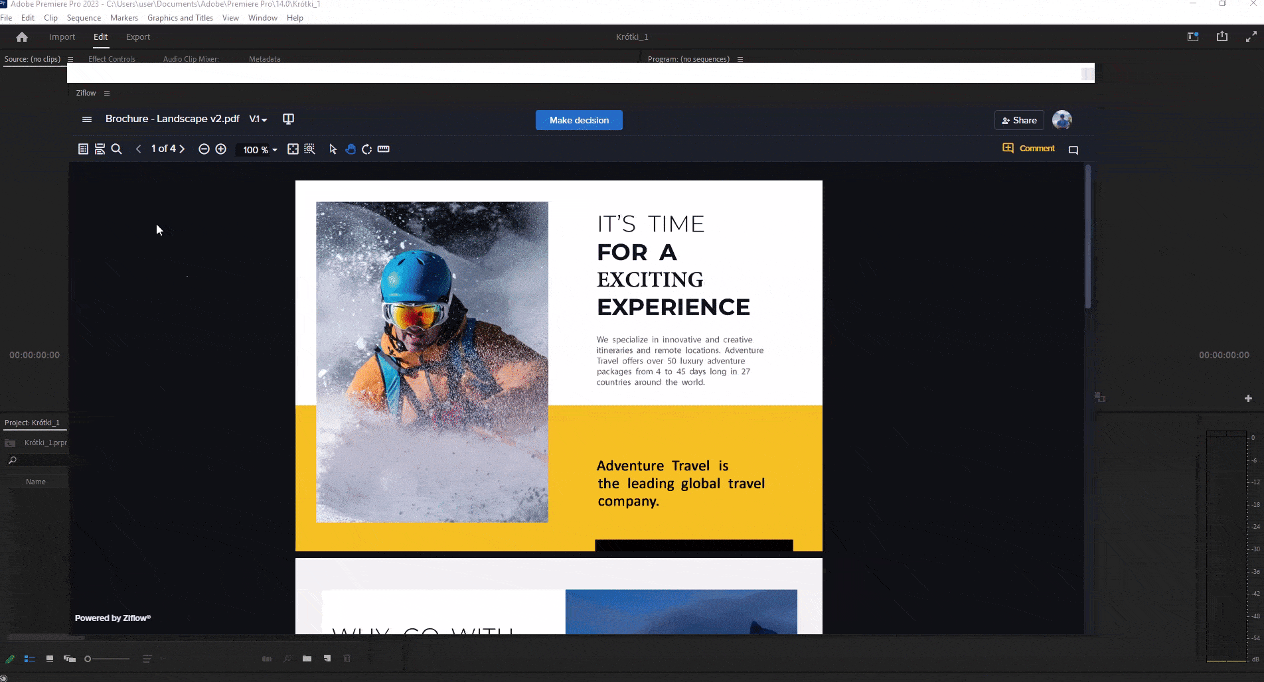Open the Help menu

click(295, 18)
